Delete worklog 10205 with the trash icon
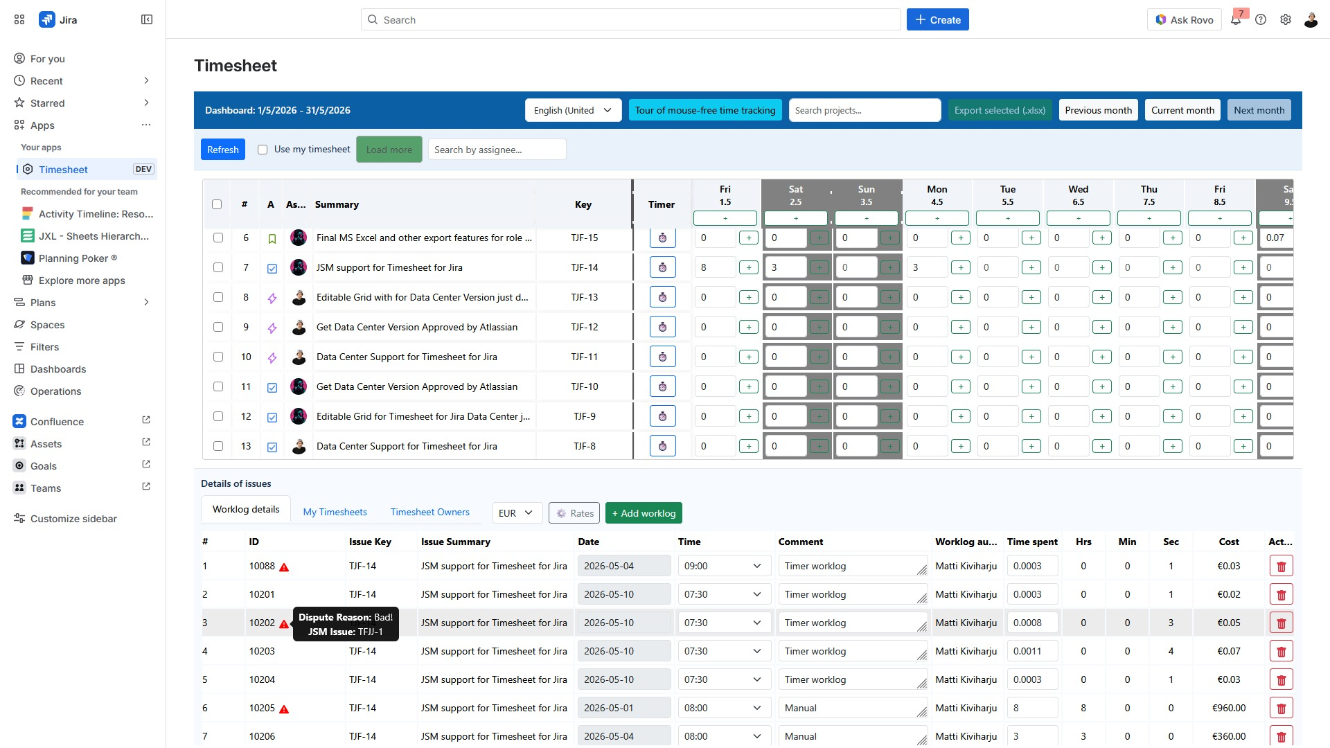1330x748 pixels. click(1282, 709)
